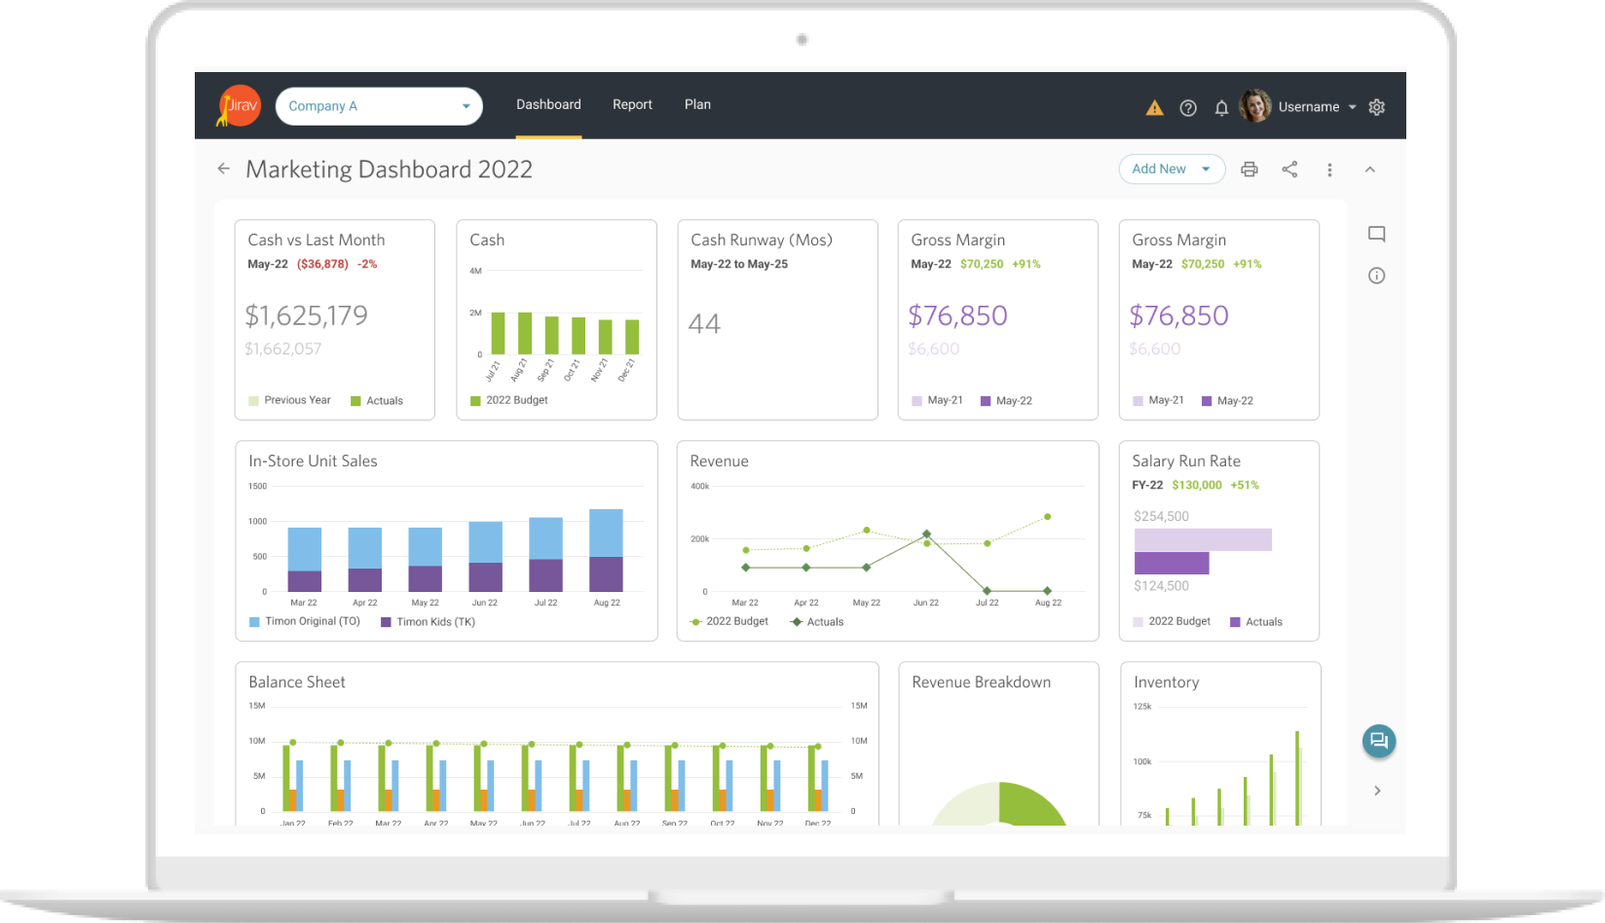This screenshot has width=1605, height=923.
Task: Launch the floating chat bubble
Action: click(x=1378, y=741)
